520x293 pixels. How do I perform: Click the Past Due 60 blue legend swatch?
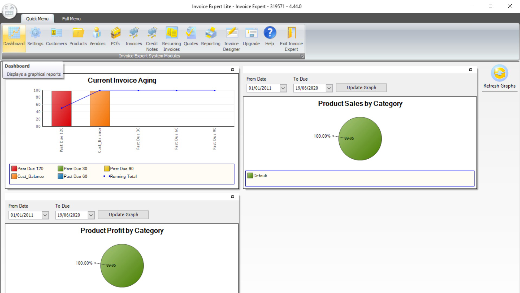point(60,176)
